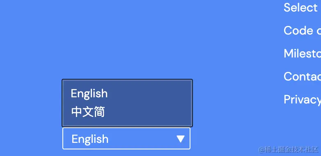Keep English selected in popup list
321x156 pixels.
click(x=89, y=94)
